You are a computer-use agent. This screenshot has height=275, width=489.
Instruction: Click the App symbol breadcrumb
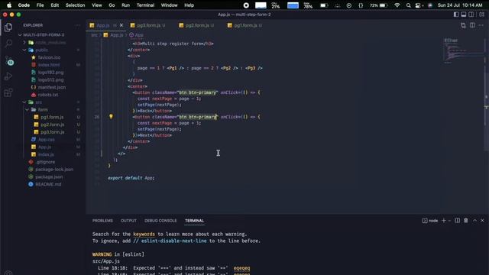136,35
